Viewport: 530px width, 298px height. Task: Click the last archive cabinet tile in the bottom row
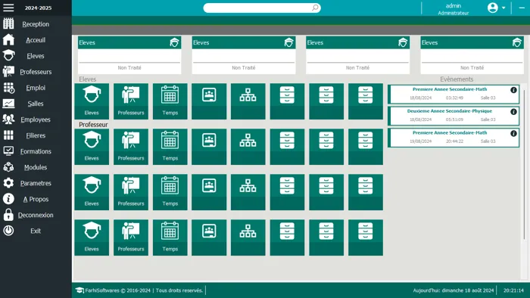point(366,237)
